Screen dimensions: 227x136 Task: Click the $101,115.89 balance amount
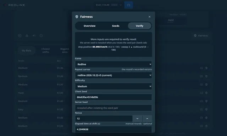pyautogui.click(x=103, y=5)
